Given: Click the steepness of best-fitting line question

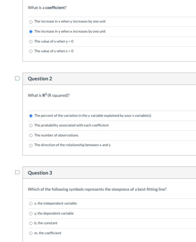Looking at the screenshot, I should 97,189.
